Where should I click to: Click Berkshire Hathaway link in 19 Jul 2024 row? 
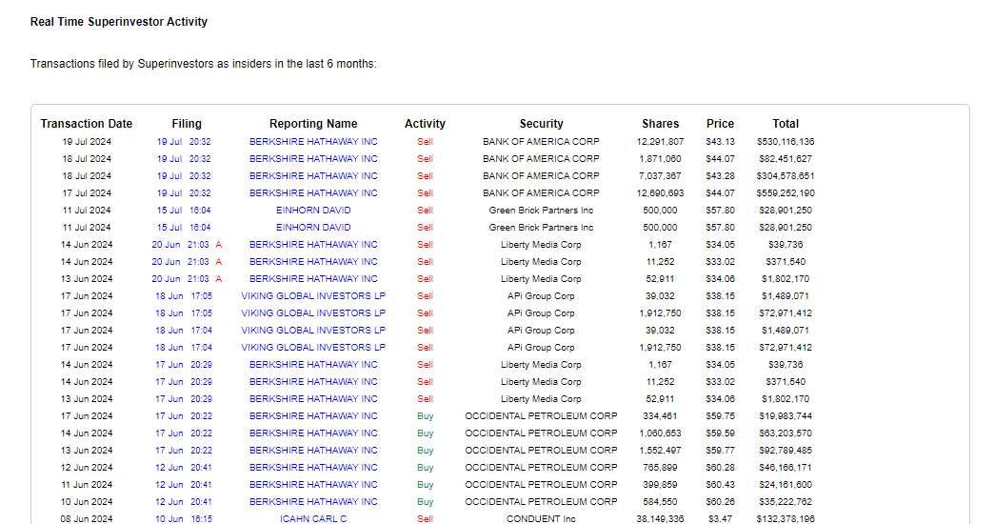point(313,142)
